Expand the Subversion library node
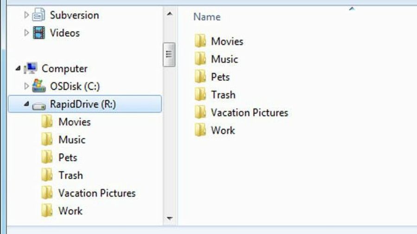The height and width of the screenshot is (234, 417). [26, 15]
